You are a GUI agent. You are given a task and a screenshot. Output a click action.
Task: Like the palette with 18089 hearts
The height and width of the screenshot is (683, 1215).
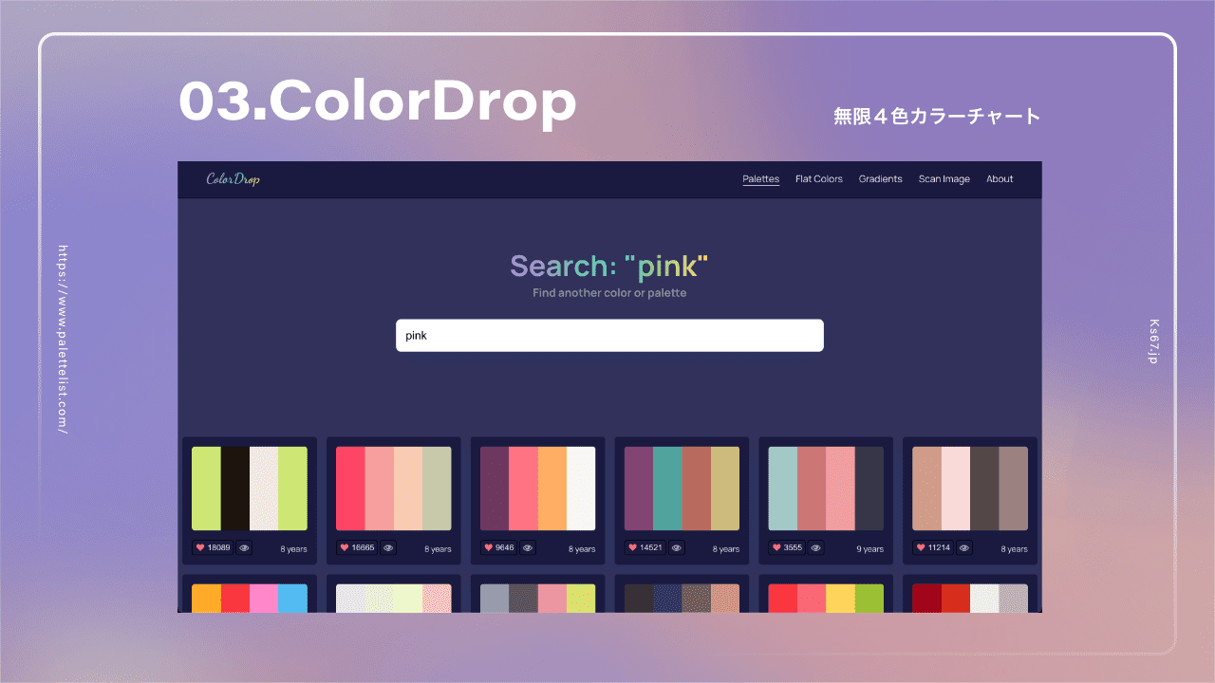pyautogui.click(x=213, y=547)
